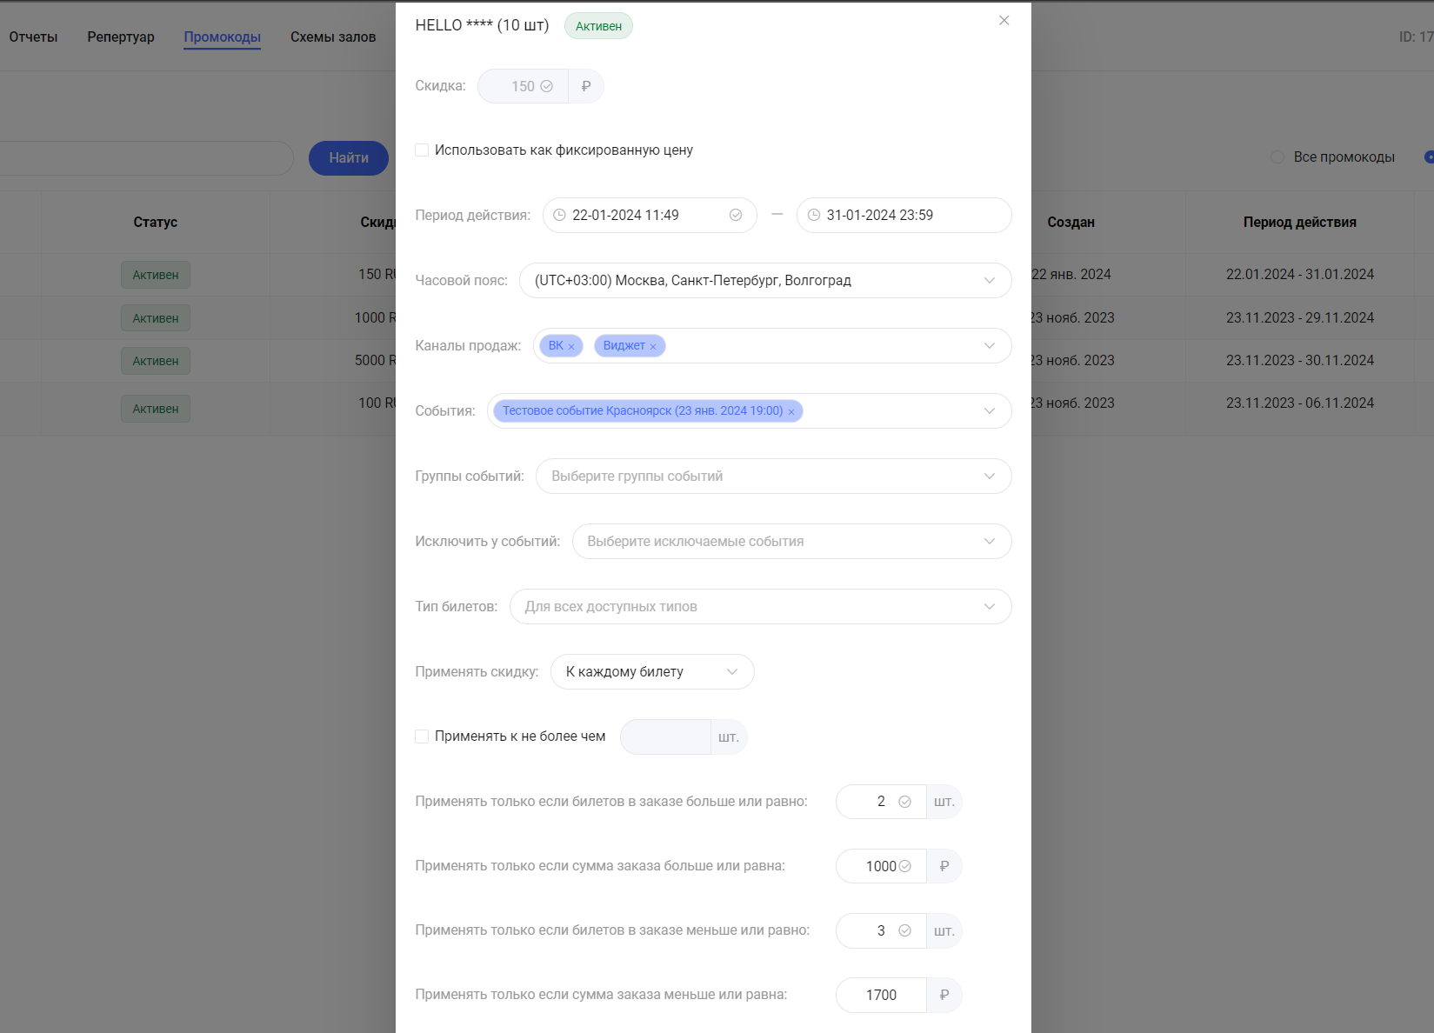Expand the События dropdown
Viewport: 1434px width, 1033px height.
pos(989,410)
